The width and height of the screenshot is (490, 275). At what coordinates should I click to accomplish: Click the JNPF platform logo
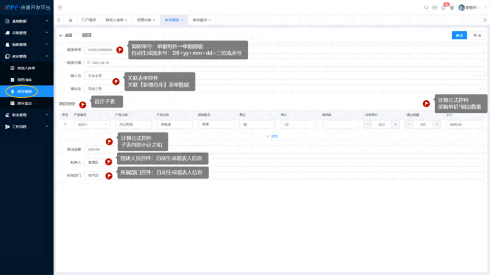[x=27, y=8]
